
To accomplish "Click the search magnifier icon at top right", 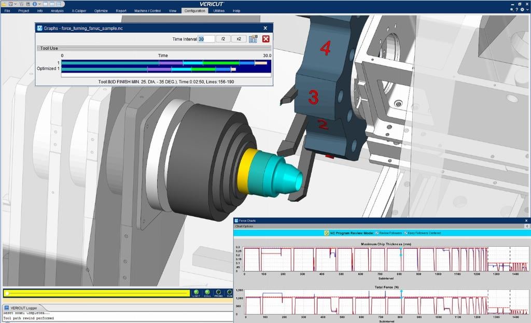I will (x=511, y=10).
